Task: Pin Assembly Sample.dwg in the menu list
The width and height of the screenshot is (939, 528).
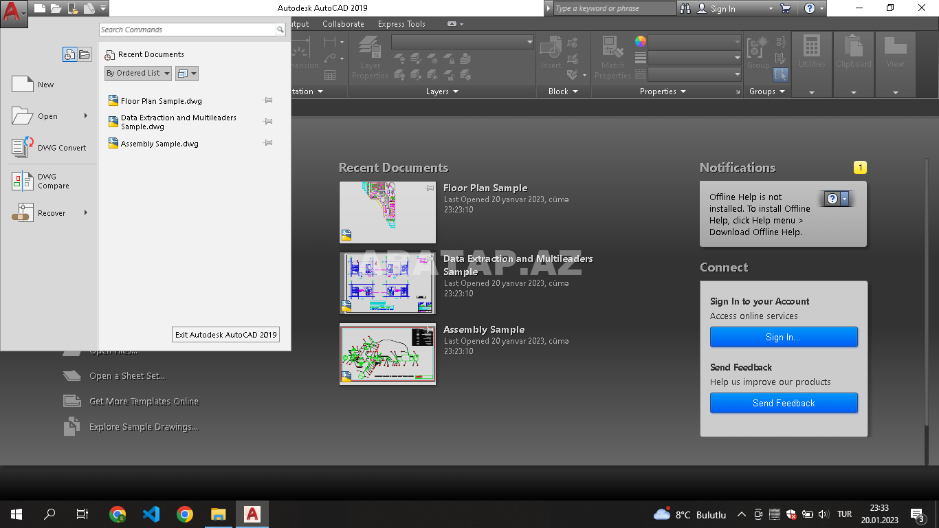Action: (x=268, y=143)
